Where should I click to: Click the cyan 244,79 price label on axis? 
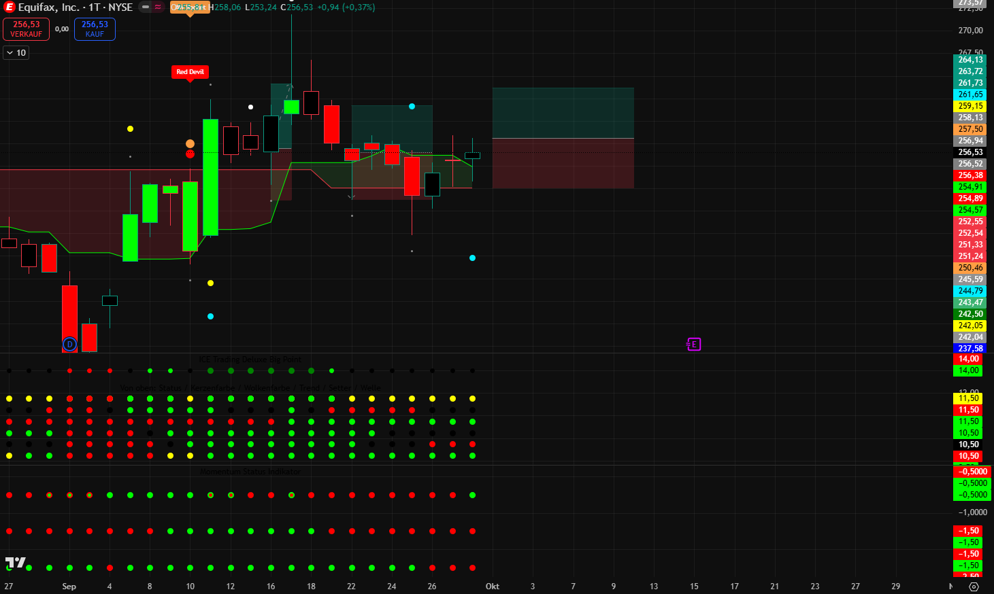970,291
